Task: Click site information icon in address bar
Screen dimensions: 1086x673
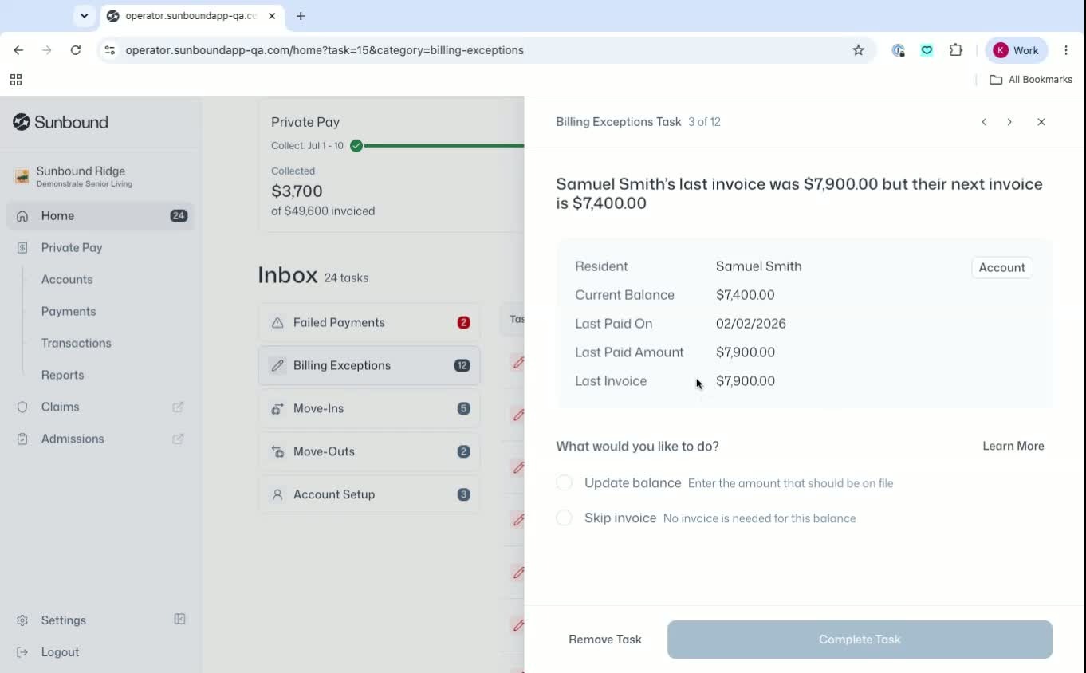Action: point(111,50)
